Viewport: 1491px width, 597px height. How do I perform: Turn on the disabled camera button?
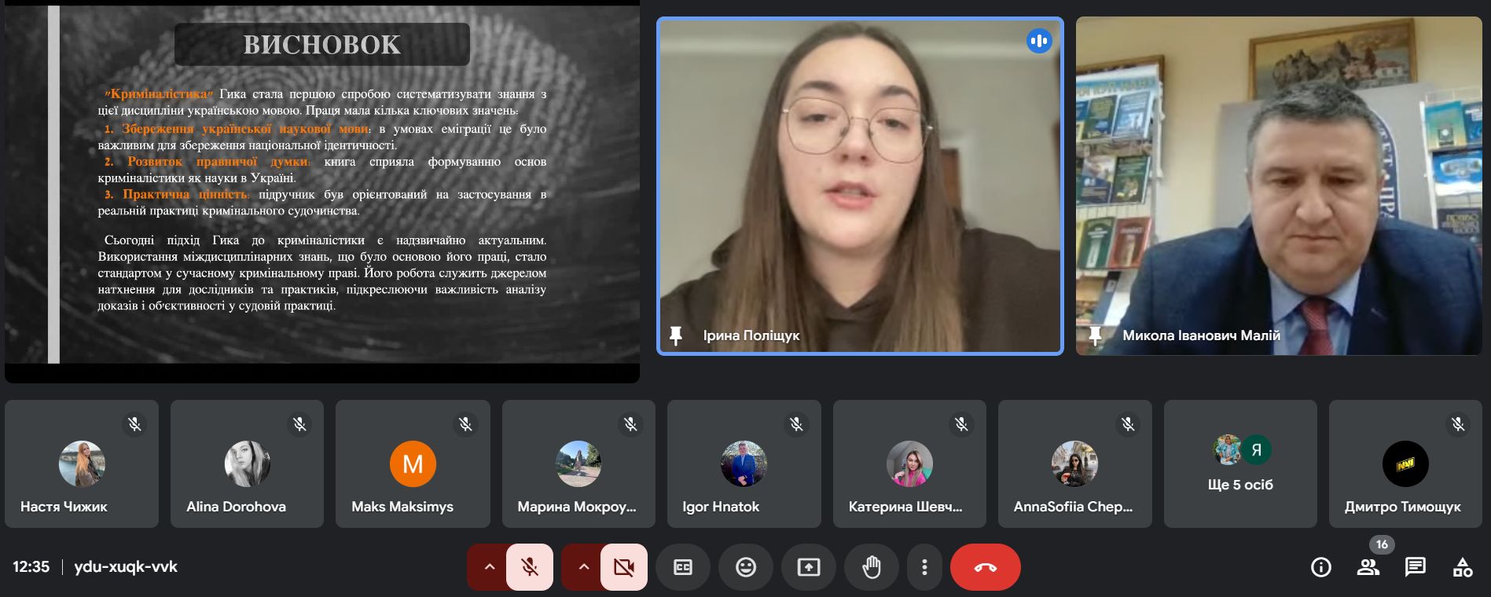tap(624, 566)
